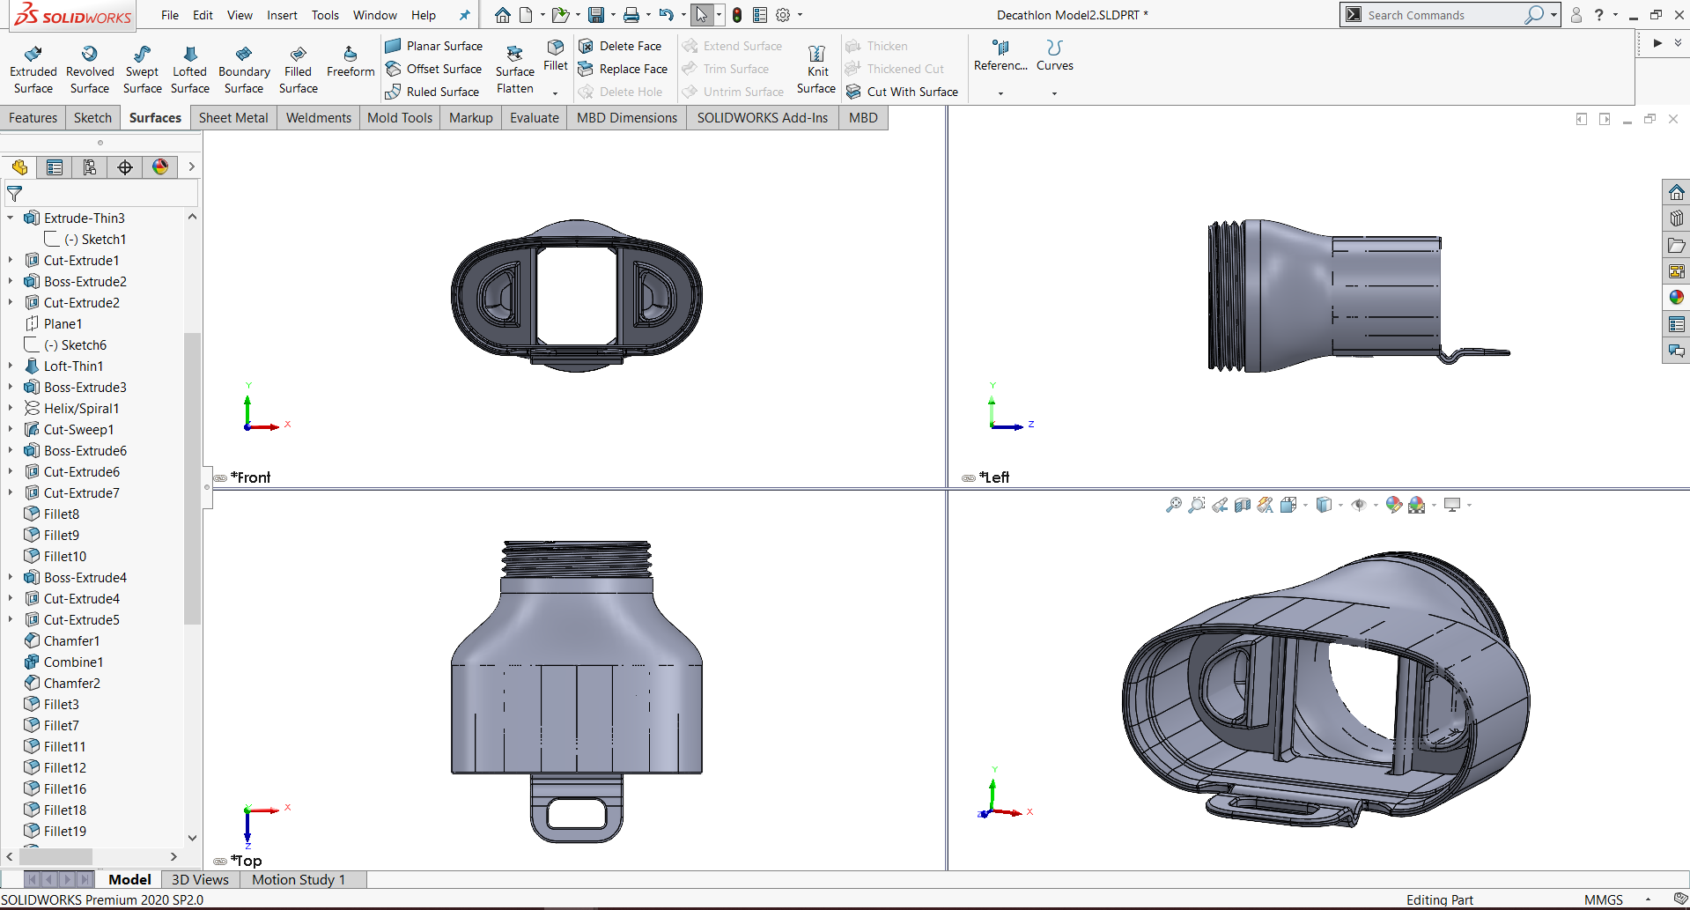Select the Extruded Surface tool
This screenshot has height=910, width=1690.
[33, 70]
